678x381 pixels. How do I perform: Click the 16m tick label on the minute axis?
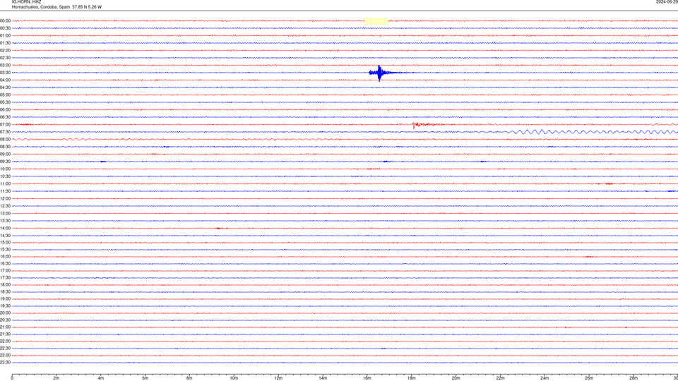[367, 378]
